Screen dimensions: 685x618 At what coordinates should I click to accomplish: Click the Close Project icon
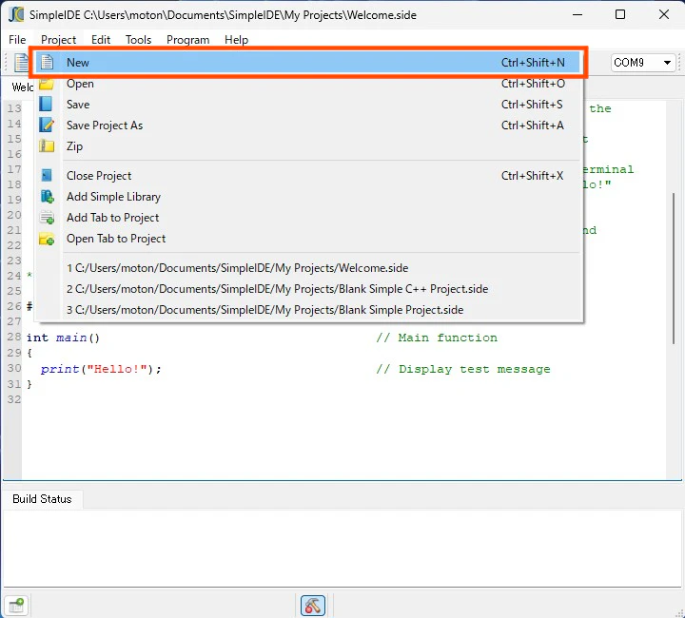coord(47,176)
